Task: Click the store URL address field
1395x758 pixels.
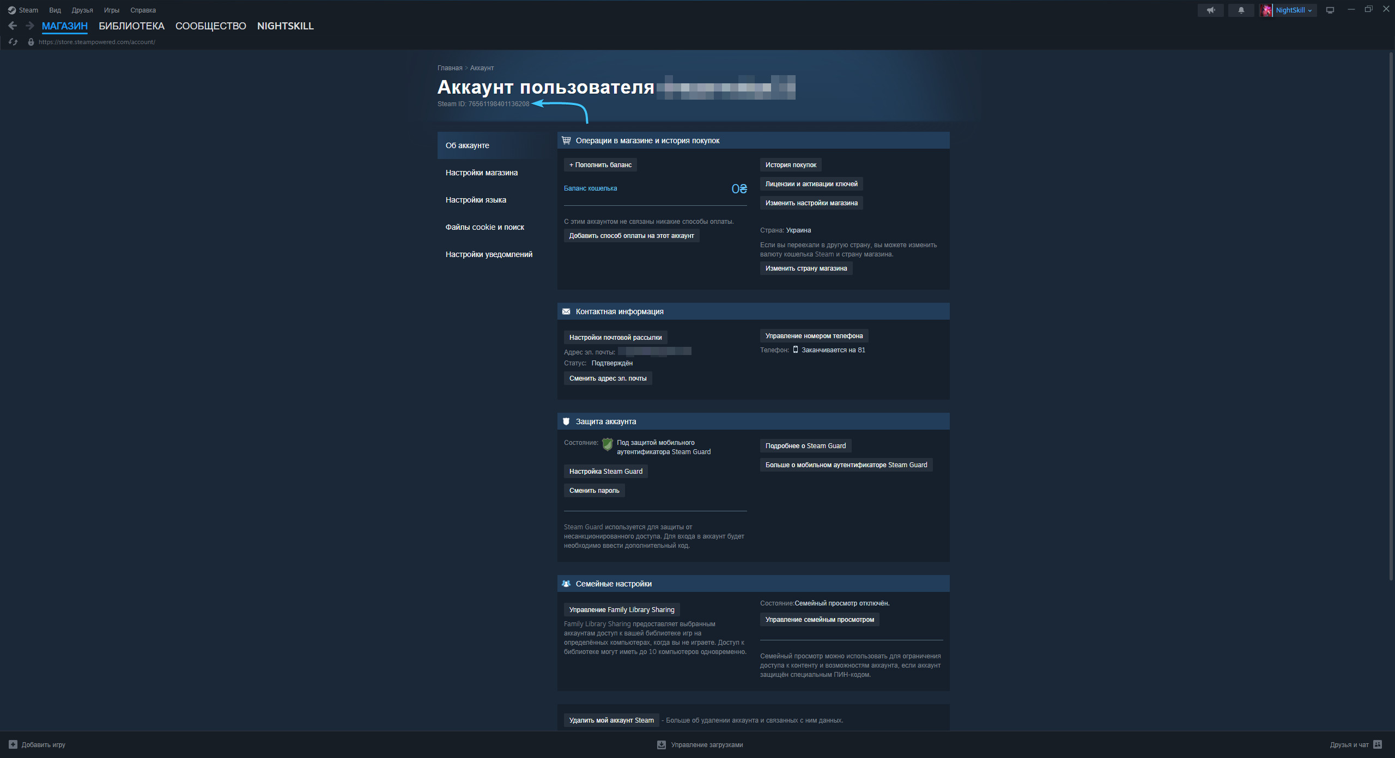Action: click(x=96, y=42)
